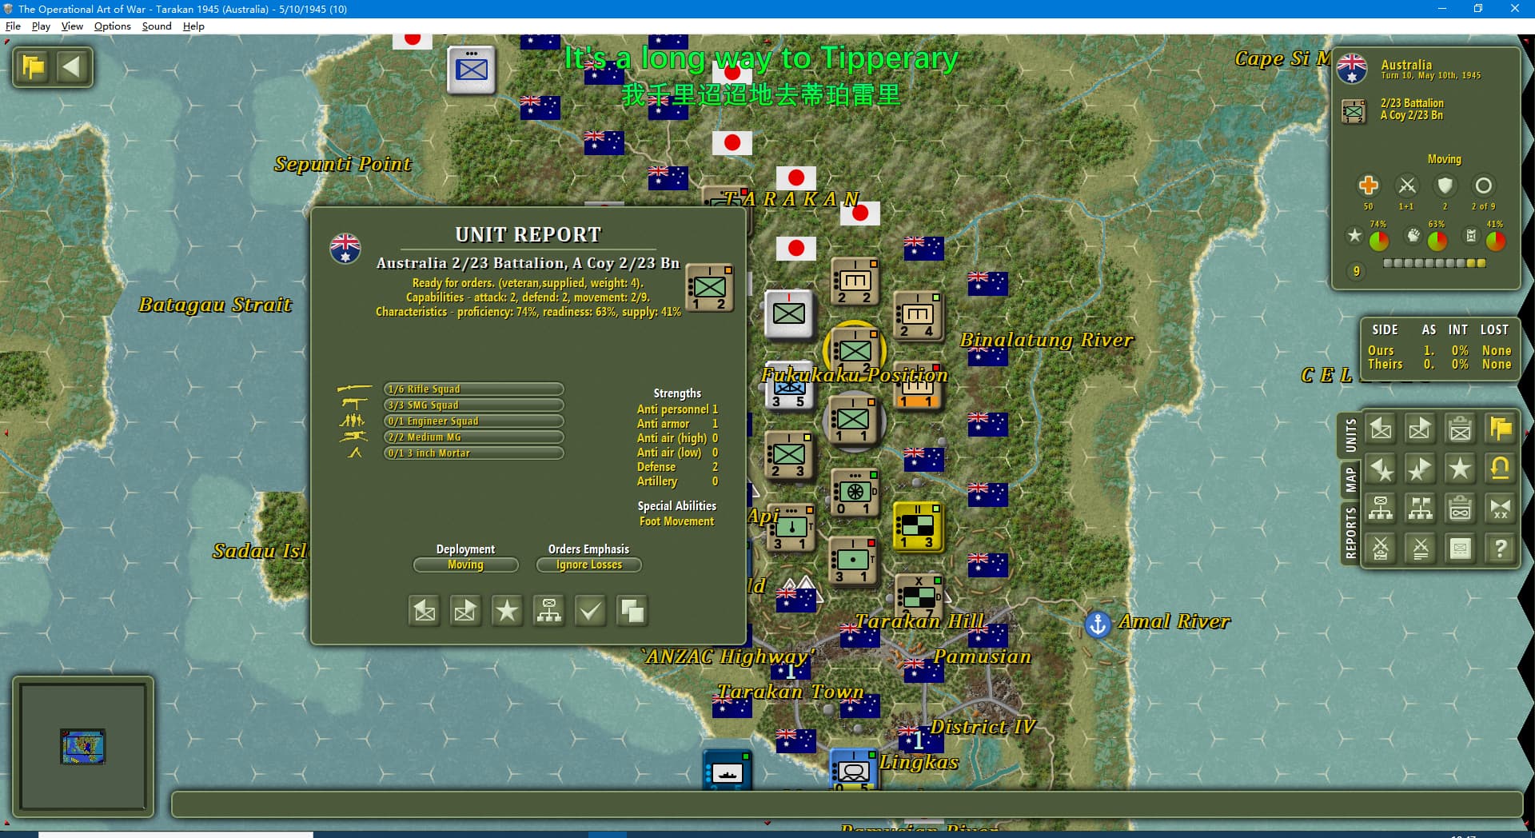This screenshot has width=1535, height=838.
Task: Click the 2/2 Medium MG equipment bar
Action: click(473, 437)
